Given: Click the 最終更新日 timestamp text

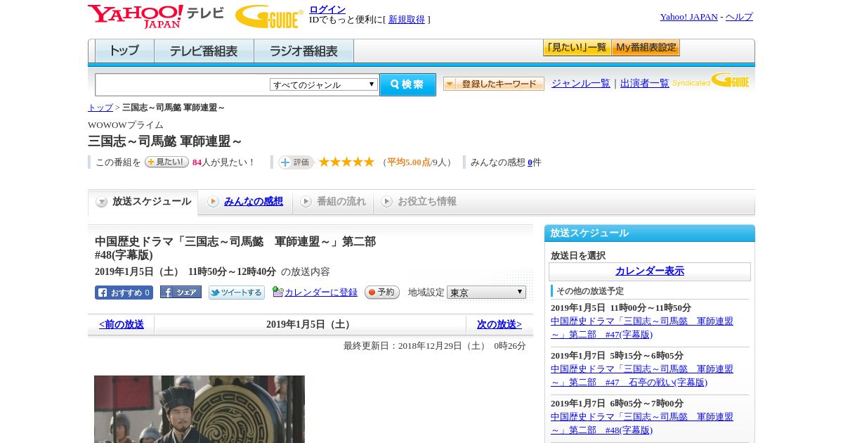Looking at the screenshot, I should point(435,346).
